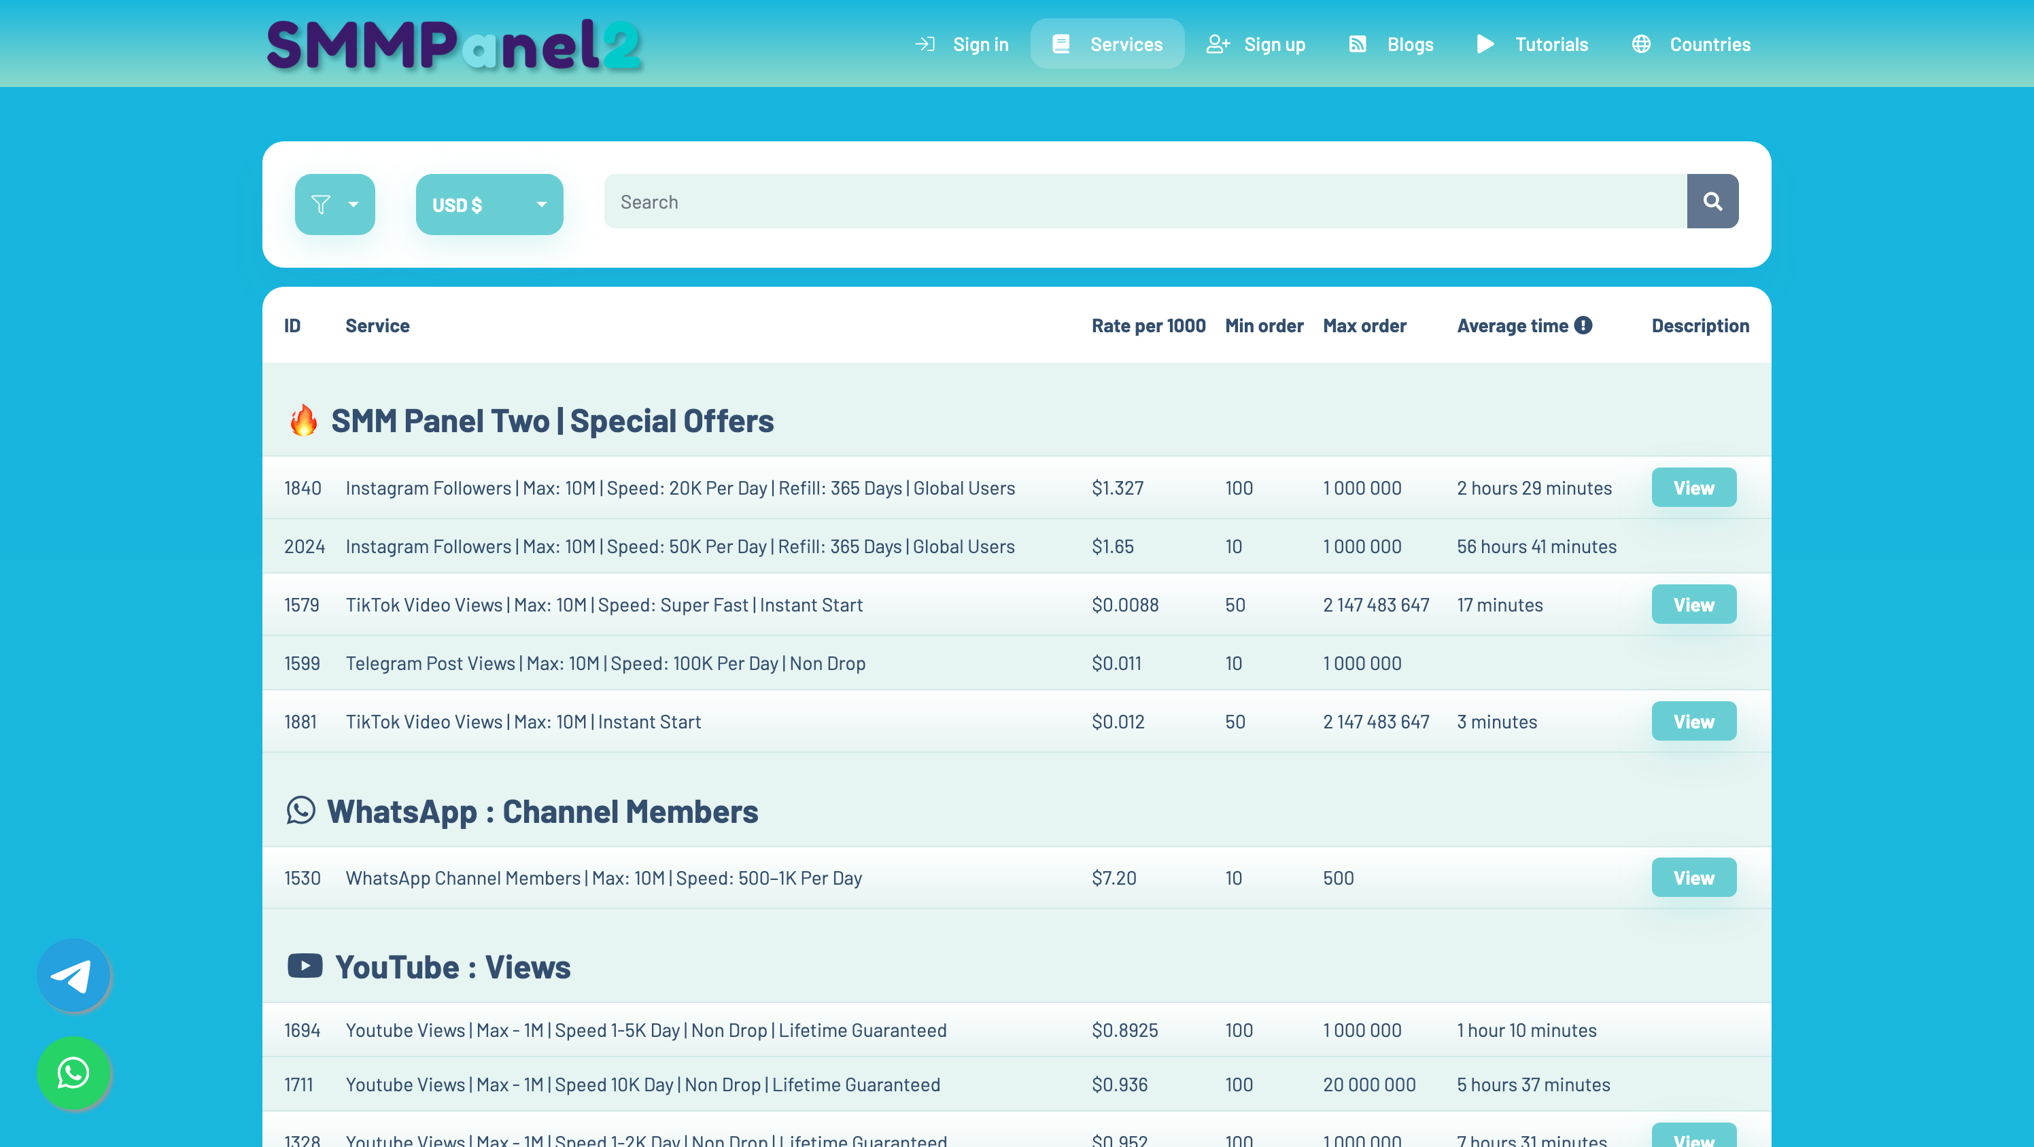Open the filter funnel dropdown
This screenshot has width=2034, height=1147.
tap(334, 205)
